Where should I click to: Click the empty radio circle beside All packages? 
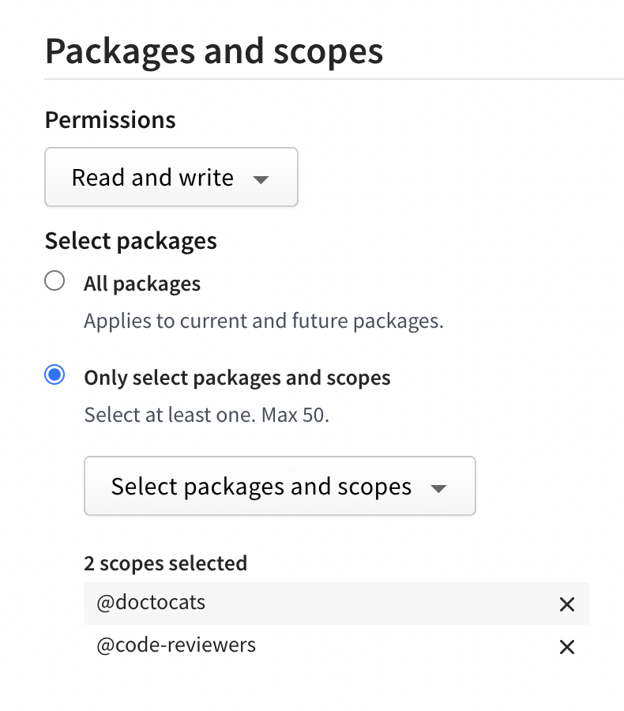[x=55, y=280]
